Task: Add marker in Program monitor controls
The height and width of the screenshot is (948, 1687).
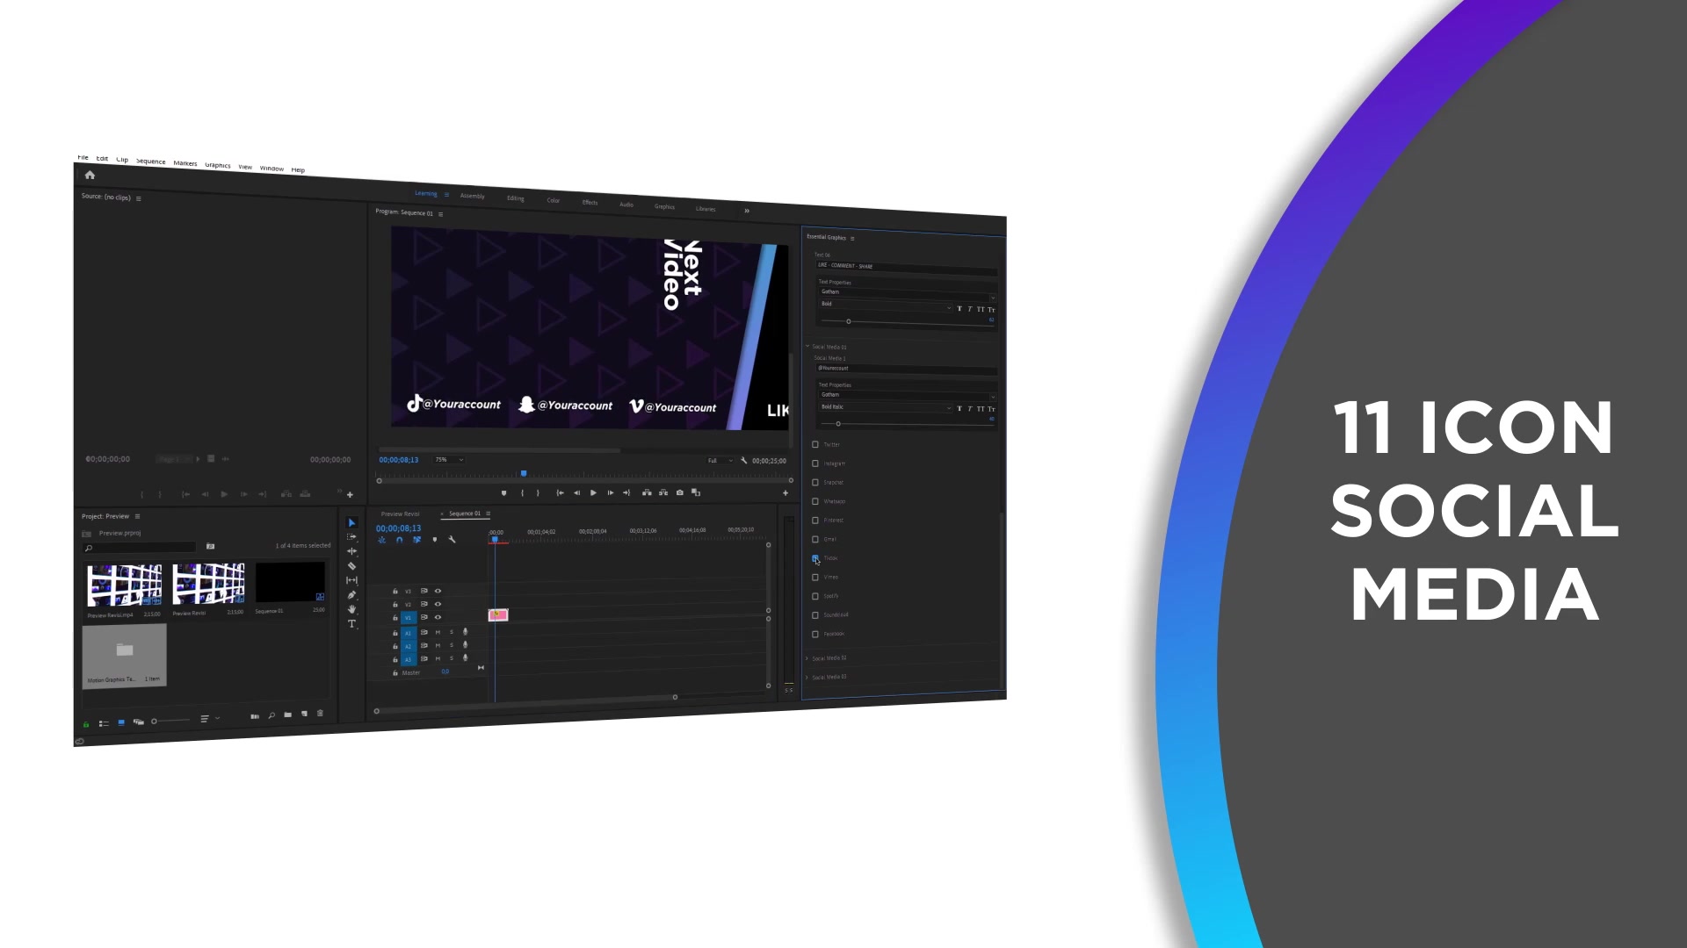Action: (x=503, y=492)
